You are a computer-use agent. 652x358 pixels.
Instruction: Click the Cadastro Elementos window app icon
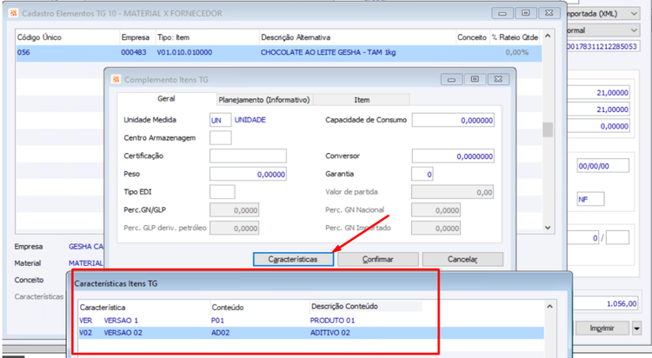13,14
